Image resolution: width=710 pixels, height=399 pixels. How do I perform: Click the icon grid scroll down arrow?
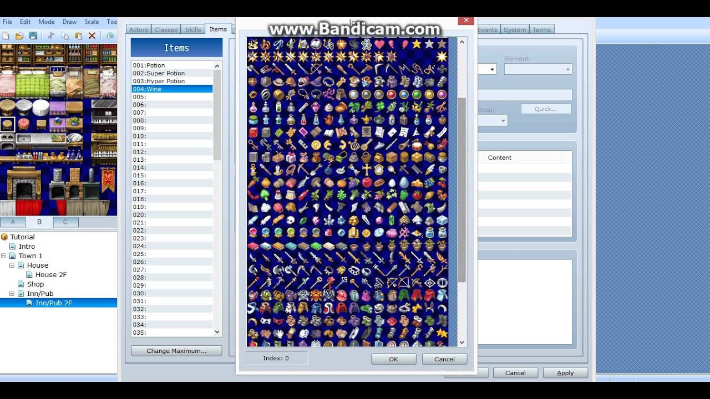coord(462,342)
